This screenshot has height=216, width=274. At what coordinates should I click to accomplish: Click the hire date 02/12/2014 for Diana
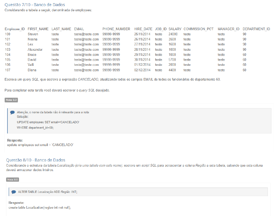click(x=142, y=70)
